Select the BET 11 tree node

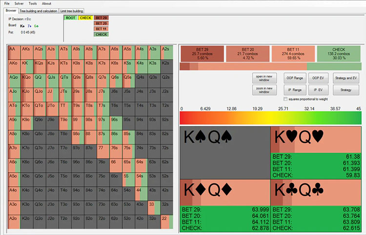101,29
